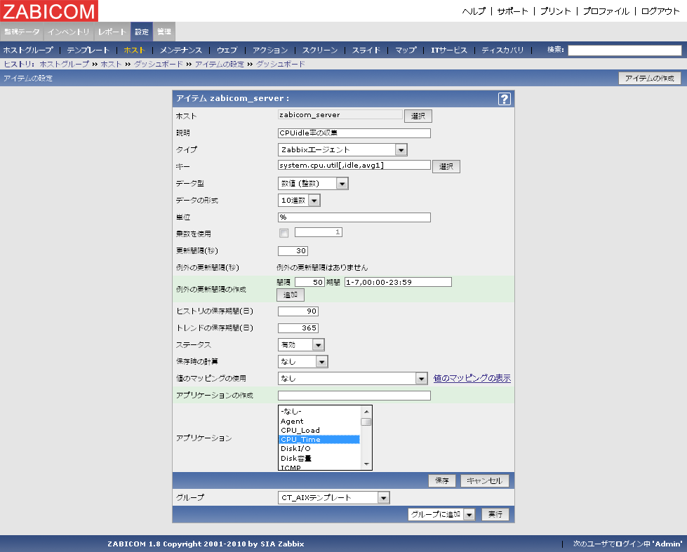Switch to the インベントリ tab
The width and height of the screenshot is (687, 552).
68,32
